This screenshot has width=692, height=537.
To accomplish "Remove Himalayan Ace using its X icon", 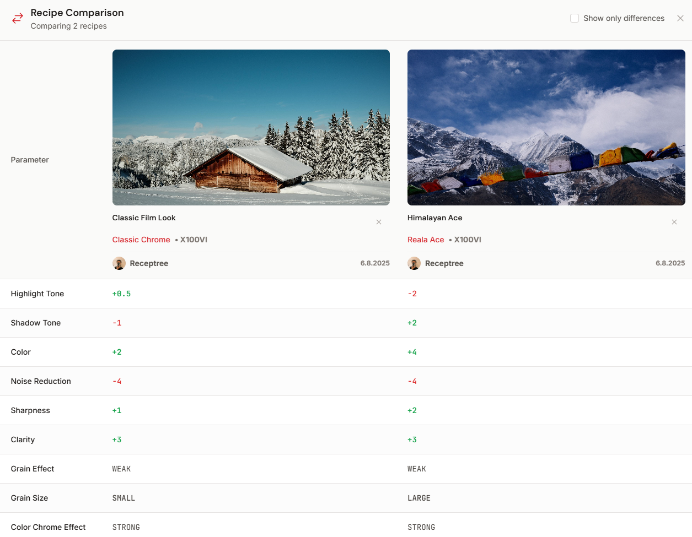I will pyautogui.click(x=674, y=222).
